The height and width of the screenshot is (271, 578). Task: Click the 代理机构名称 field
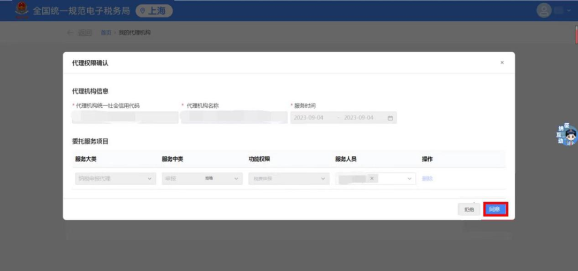(234, 117)
